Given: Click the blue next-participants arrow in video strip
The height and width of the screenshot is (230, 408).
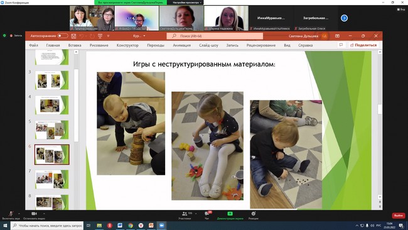Looking at the screenshot, I should coord(344,18).
